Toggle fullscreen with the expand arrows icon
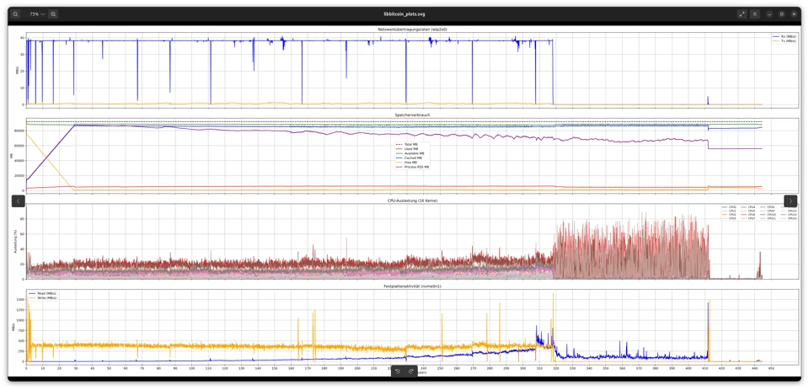 point(742,14)
